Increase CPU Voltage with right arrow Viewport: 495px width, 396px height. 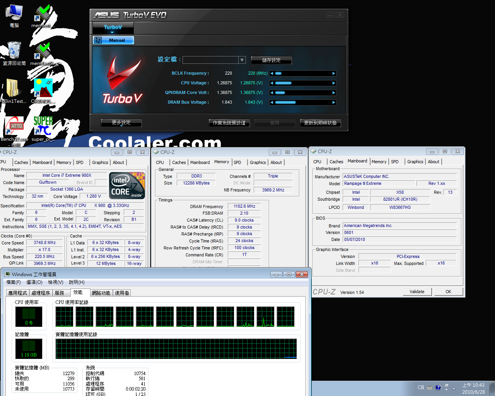pyautogui.click(x=334, y=83)
